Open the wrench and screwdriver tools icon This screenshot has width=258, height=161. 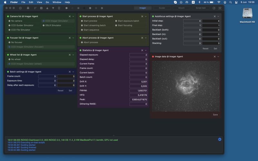tap(220, 8)
